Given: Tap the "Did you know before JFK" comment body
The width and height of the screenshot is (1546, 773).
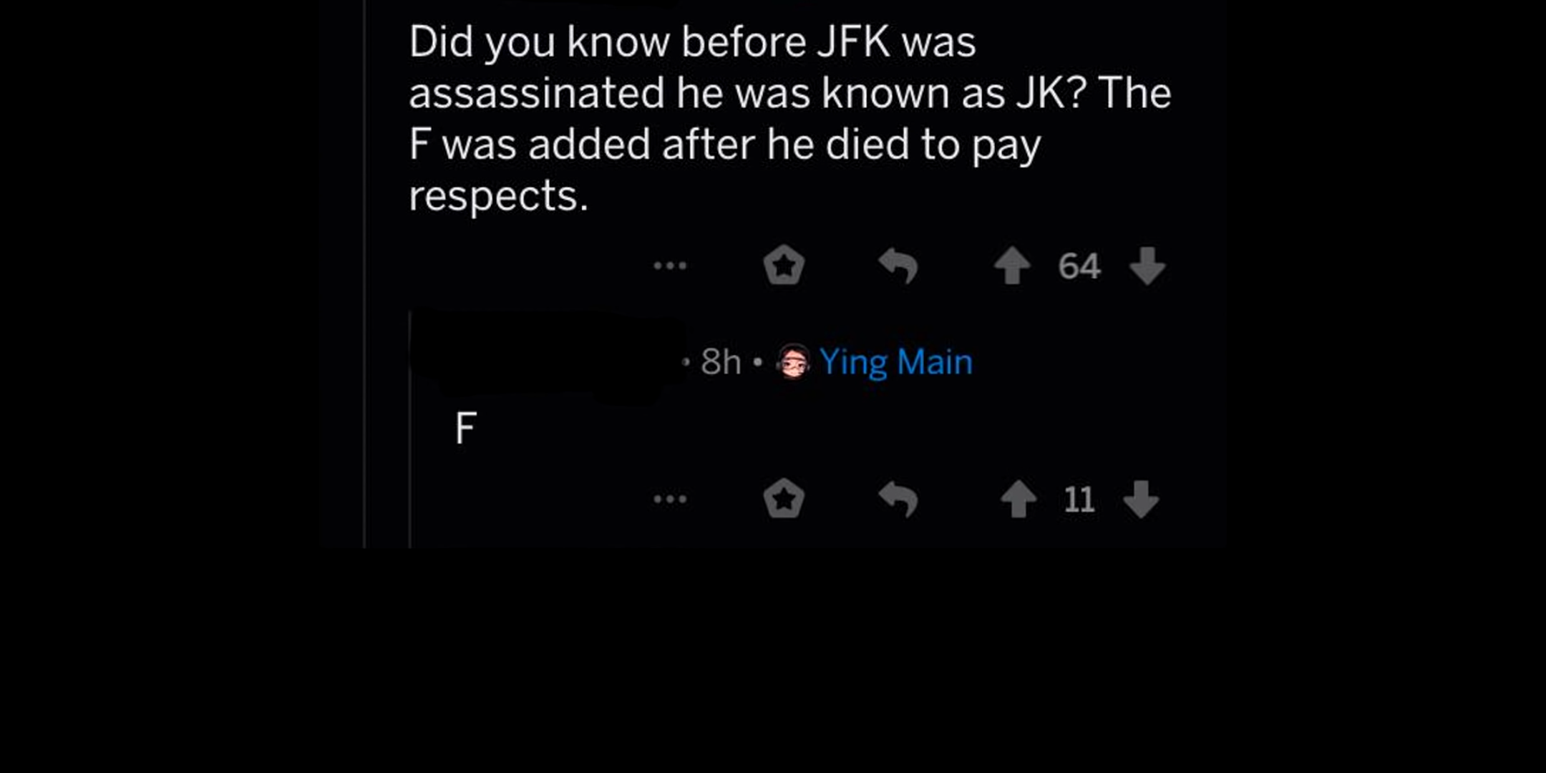Looking at the screenshot, I should 789,118.
